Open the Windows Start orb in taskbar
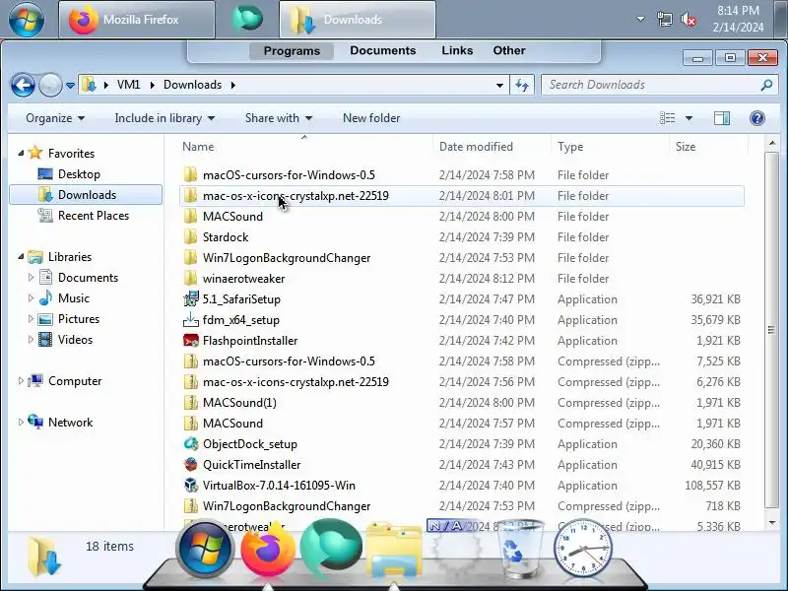Image resolution: width=788 pixels, height=591 pixels. (27, 20)
